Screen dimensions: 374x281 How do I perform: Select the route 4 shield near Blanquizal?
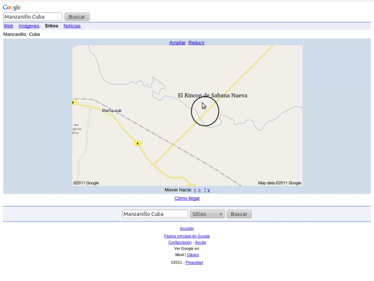[137, 143]
